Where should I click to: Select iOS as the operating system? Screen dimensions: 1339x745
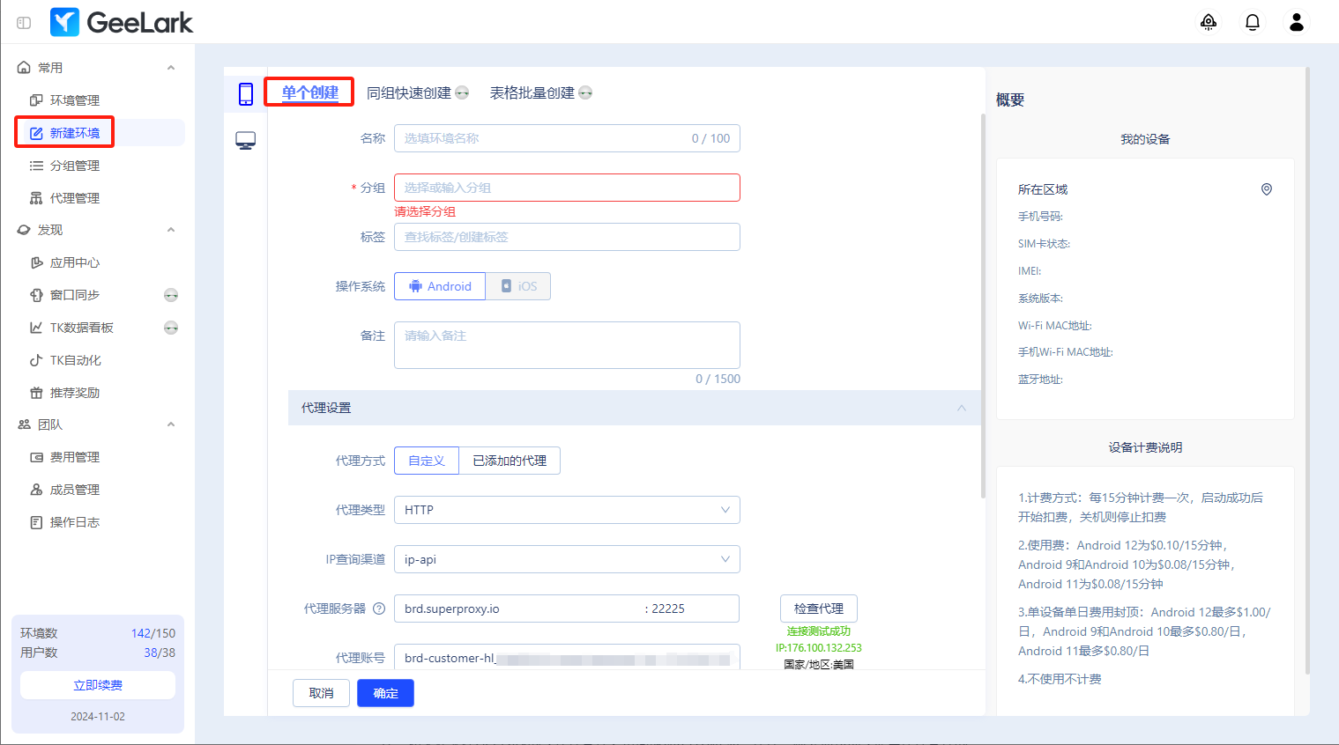[518, 286]
